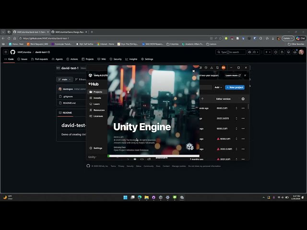Open more options for the 6000.1.9f1 project
This screenshot has height=230, width=307.
coord(243,139)
